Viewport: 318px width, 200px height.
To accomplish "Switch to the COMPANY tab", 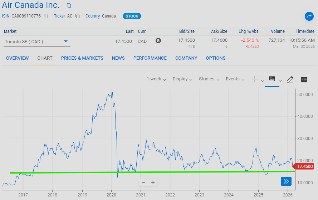I will pos(186,58).
